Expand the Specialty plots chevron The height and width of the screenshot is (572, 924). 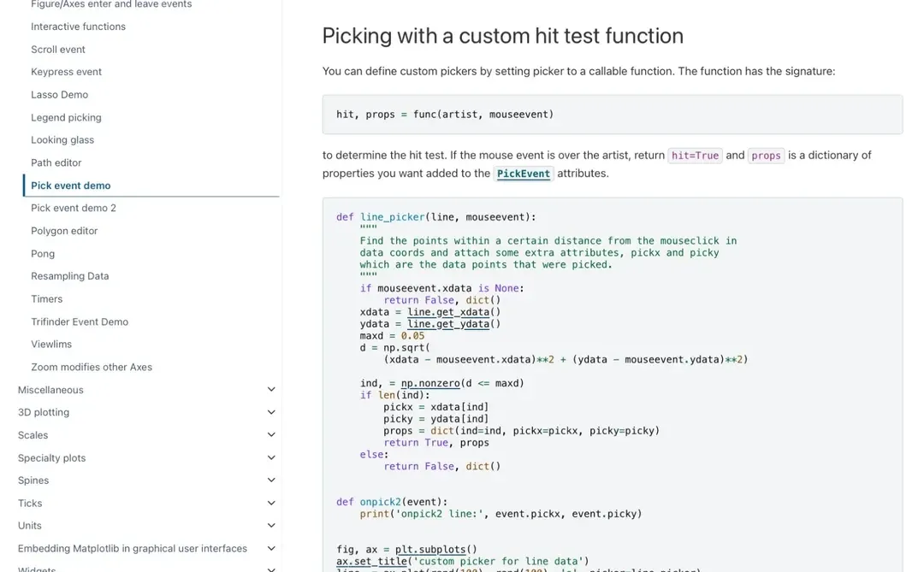pos(271,458)
